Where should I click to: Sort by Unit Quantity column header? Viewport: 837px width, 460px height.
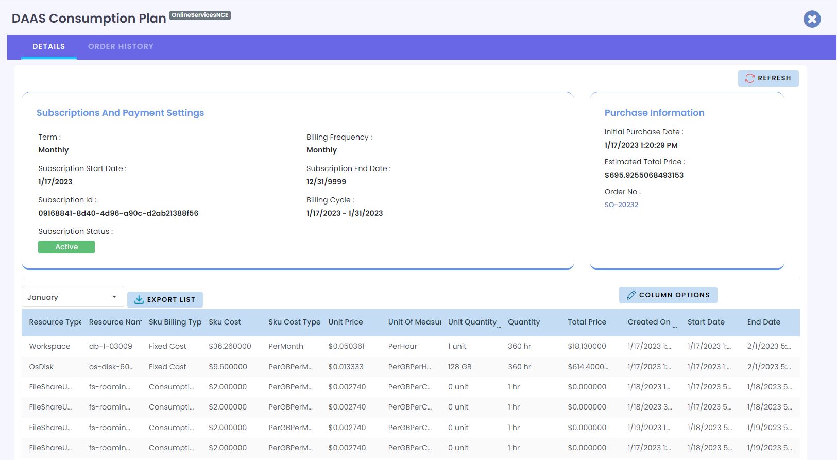tap(472, 322)
